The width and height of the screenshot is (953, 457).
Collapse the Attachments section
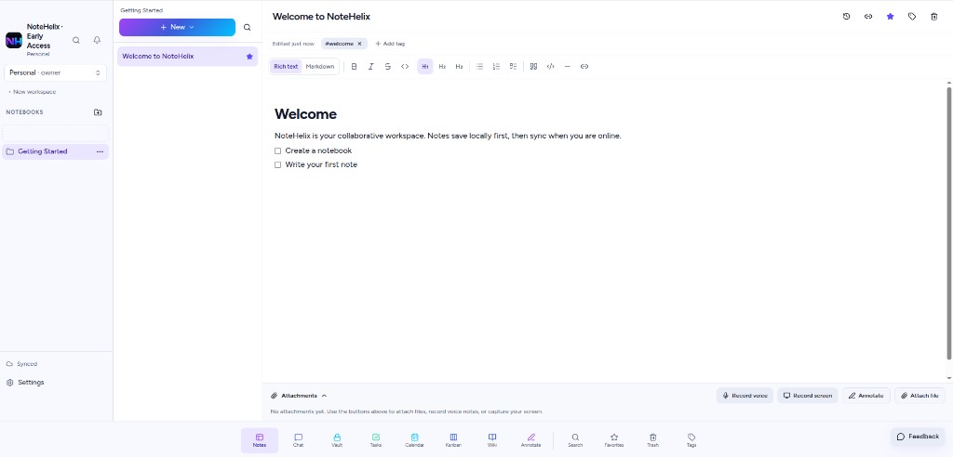pyautogui.click(x=299, y=396)
